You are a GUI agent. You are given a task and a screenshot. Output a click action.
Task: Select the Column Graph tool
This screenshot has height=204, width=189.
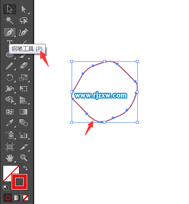point(24,135)
